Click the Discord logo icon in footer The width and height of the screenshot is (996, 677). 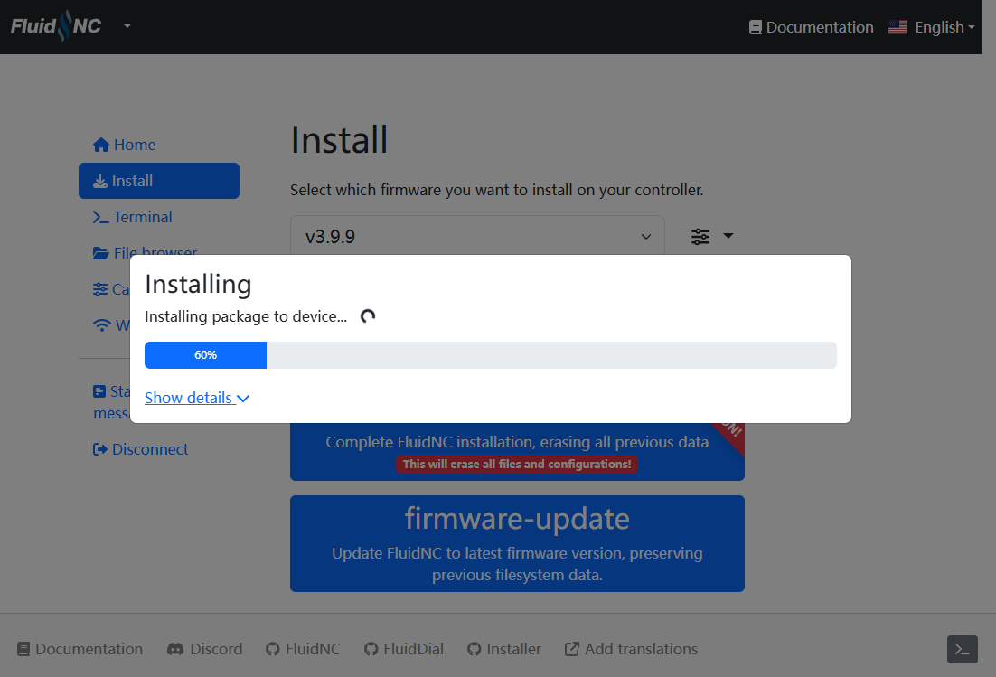click(175, 649)
